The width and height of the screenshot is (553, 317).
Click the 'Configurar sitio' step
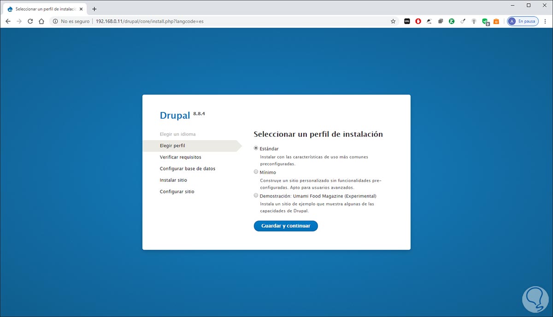177,192
